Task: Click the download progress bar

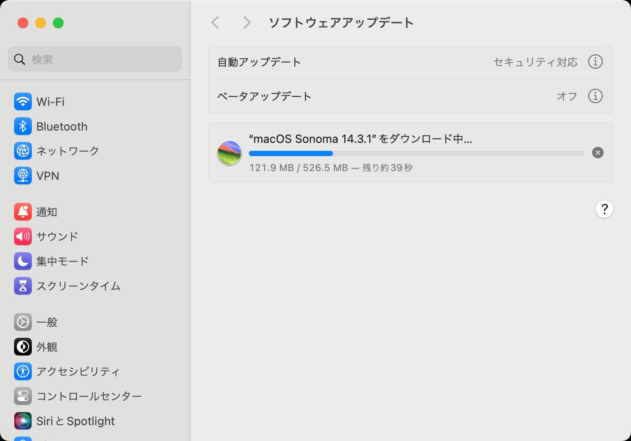Action: tap(417, 153)
